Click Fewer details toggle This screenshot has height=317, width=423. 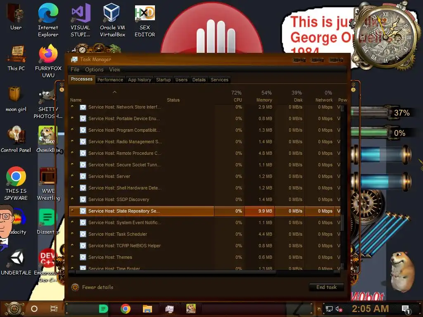pyautogui.click(x=92, y=287)
